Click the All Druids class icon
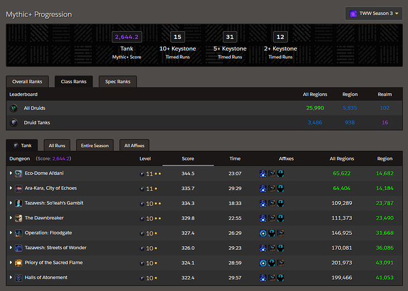Image resolution: width=408 pixels, height=291 pixels. (x=14, y=108)
